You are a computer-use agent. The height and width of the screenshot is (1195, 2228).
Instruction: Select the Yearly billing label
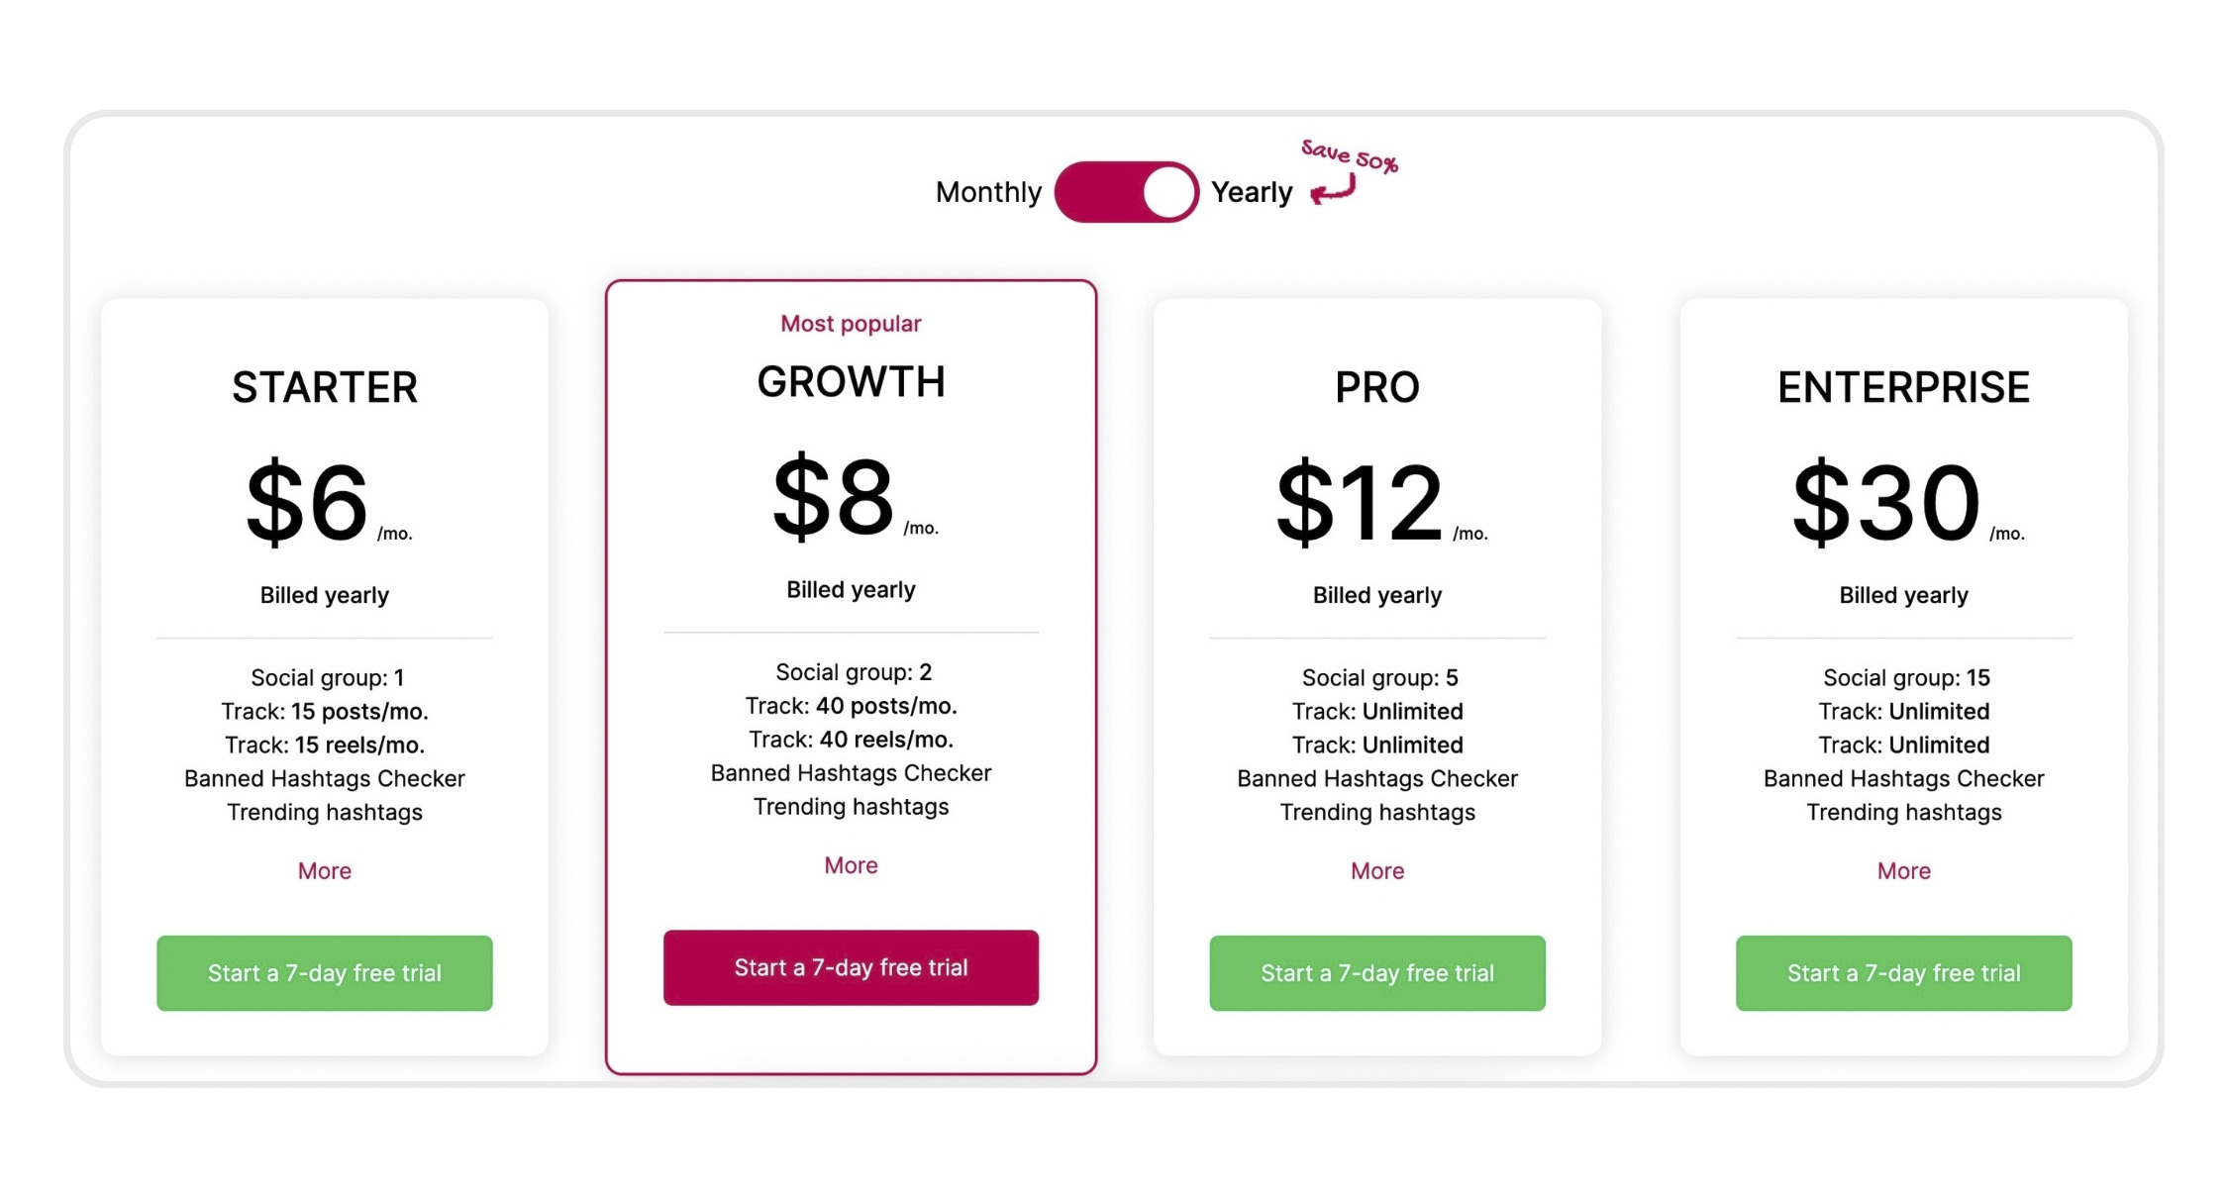click(1252, 192)
